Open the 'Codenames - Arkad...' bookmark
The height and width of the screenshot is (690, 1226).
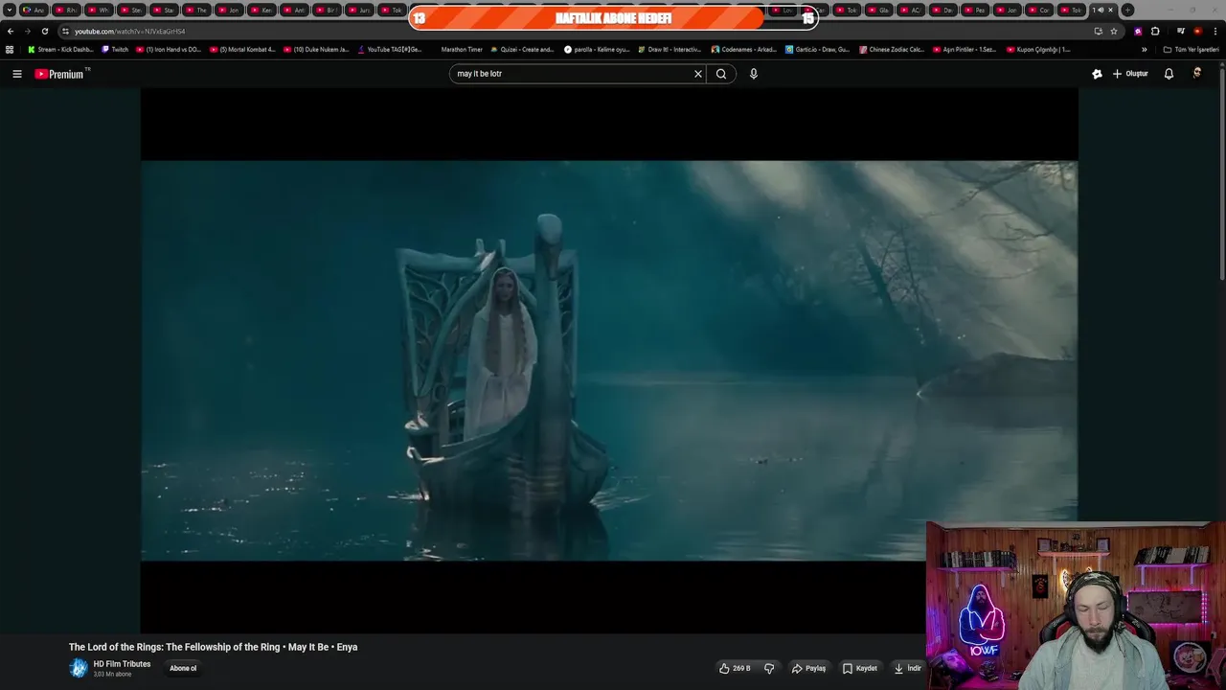(x=744, y=49)
